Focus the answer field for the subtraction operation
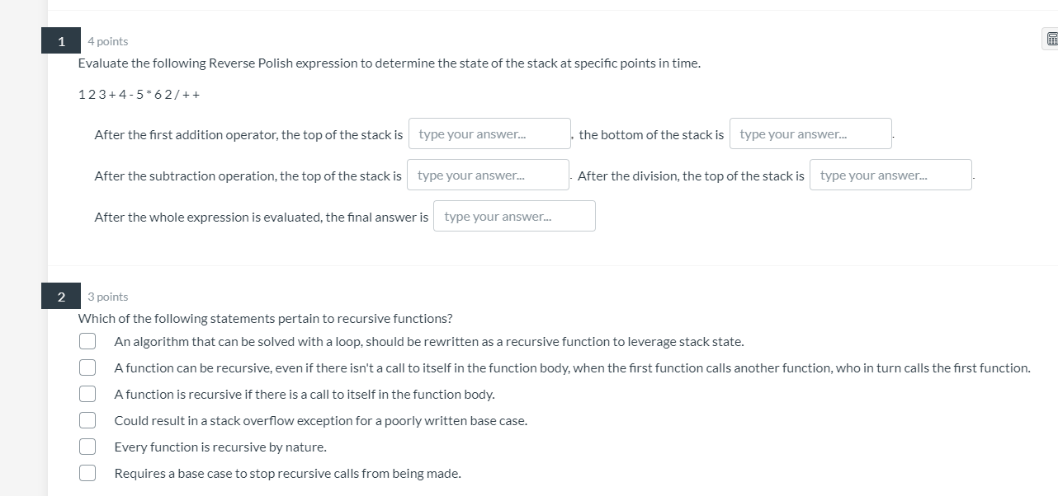This screenshot has width=1058, height=496. click(488, 175)
